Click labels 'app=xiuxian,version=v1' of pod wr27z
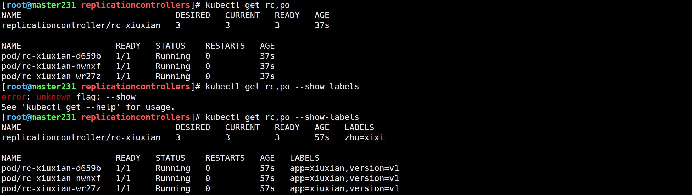692x195 pixels. click(344, 188)
